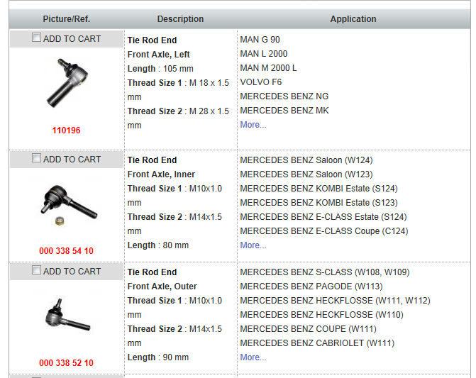Open part reference 000 338 52 10
This screenshot has height=378, width=476.
coord(66,362)
